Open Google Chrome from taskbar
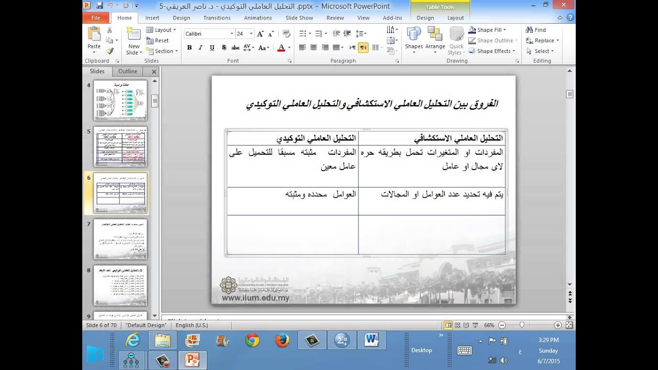Screen dimensions: 658x370 pyautogui.click(x=252, y=340)
